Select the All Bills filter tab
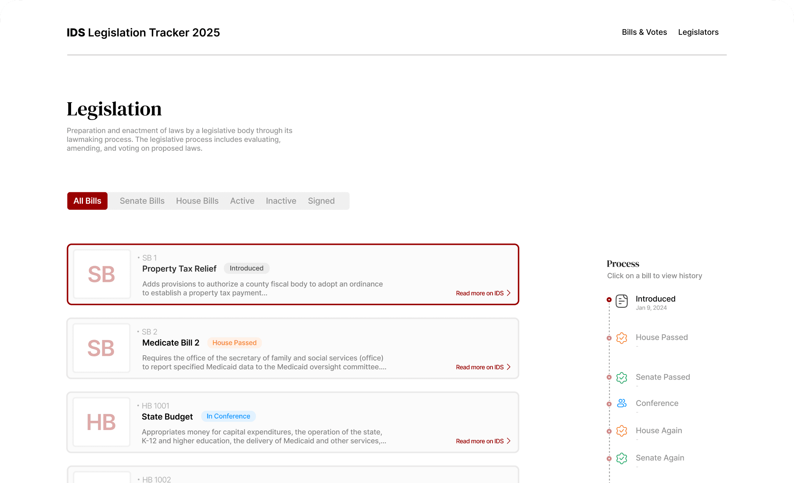The width and height of the screenshot is (794, 483). [87, 201]
